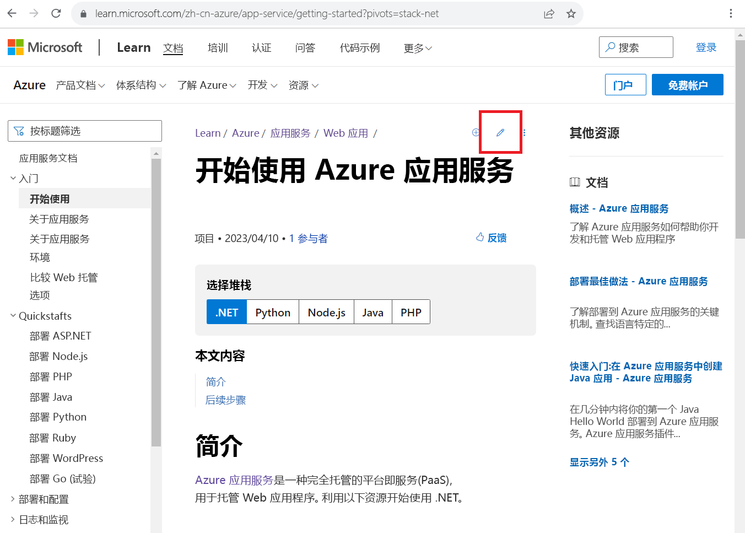Open 部署 ASP.NET tree item

61,336
